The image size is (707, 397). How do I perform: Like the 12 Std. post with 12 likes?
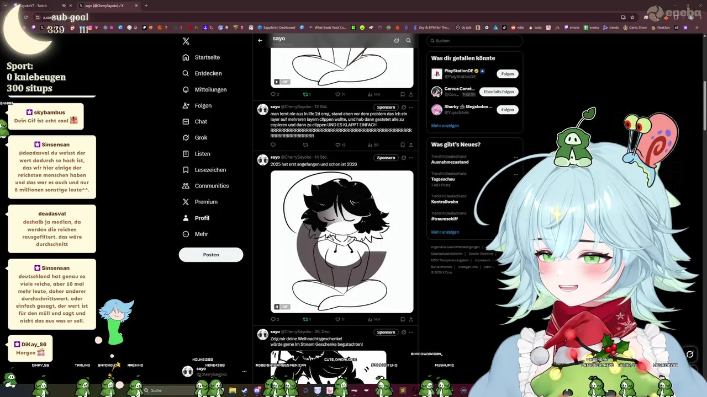(x=340, y=145)
